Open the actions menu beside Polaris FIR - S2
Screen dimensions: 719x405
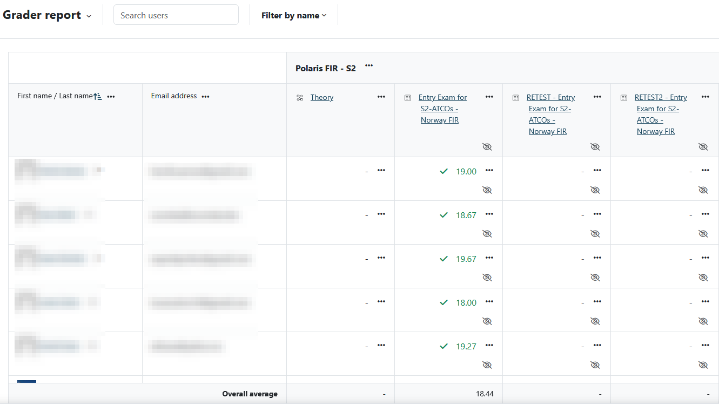[x=369, y=66]
